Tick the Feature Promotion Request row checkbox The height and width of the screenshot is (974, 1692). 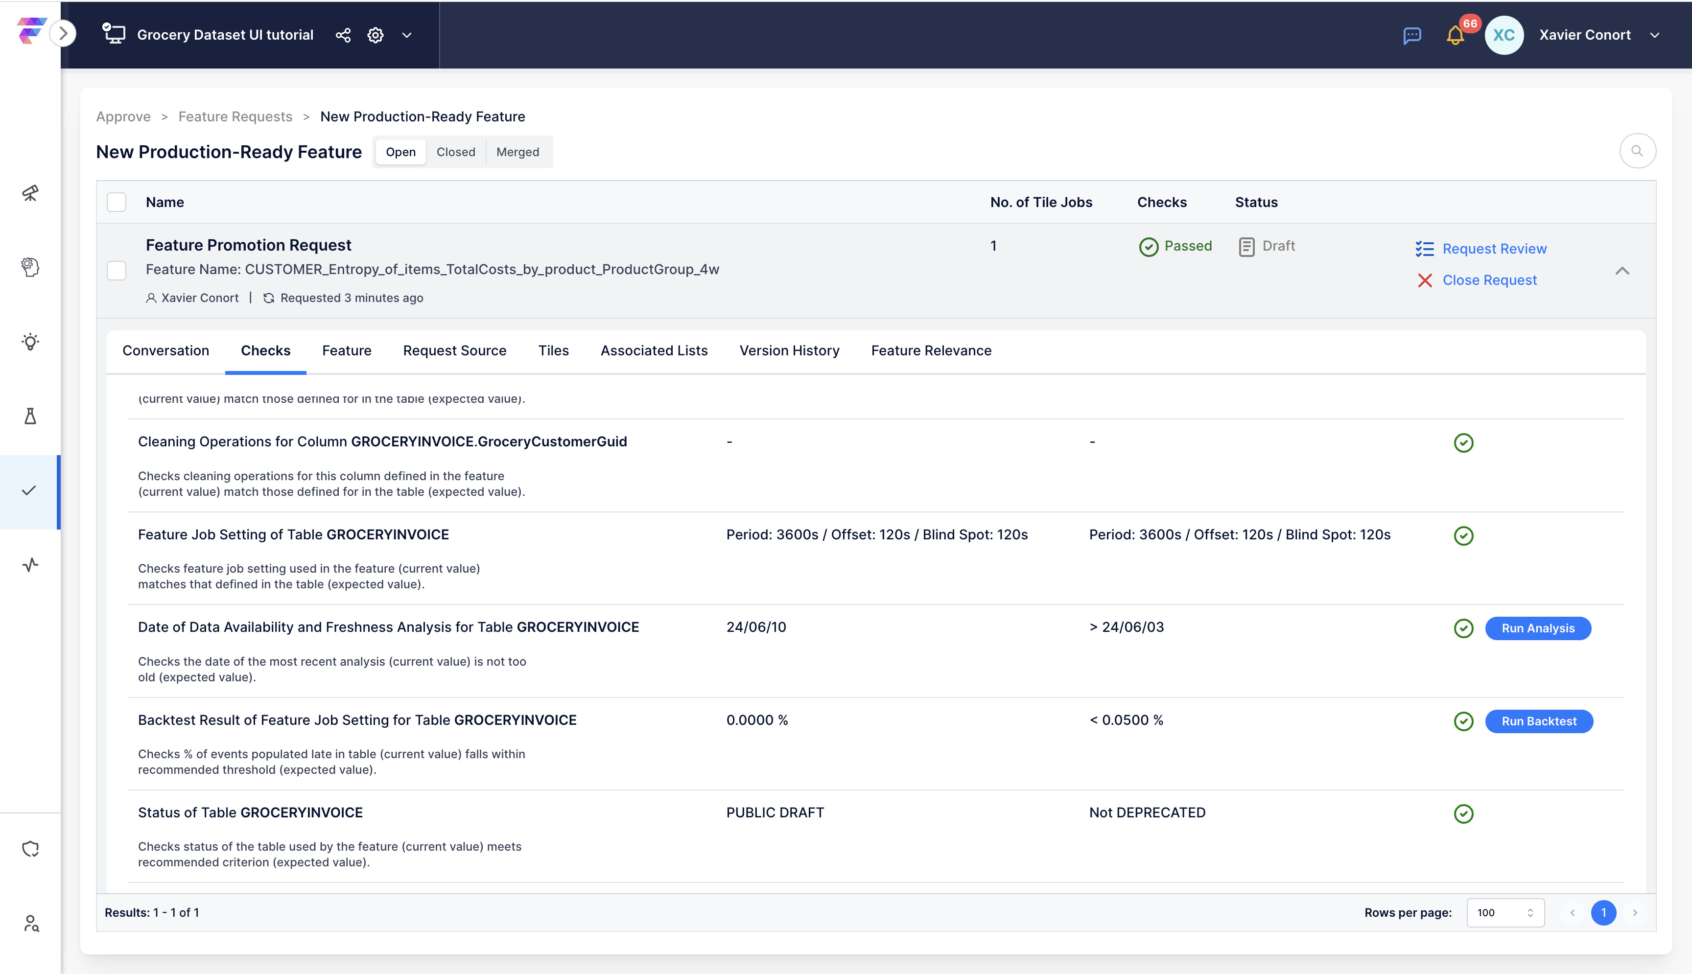[x=117, y=270]
